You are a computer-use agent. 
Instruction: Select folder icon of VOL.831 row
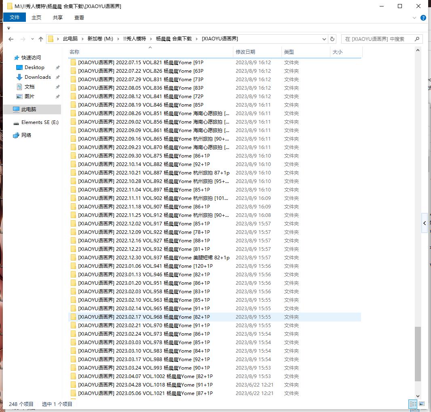73,80
